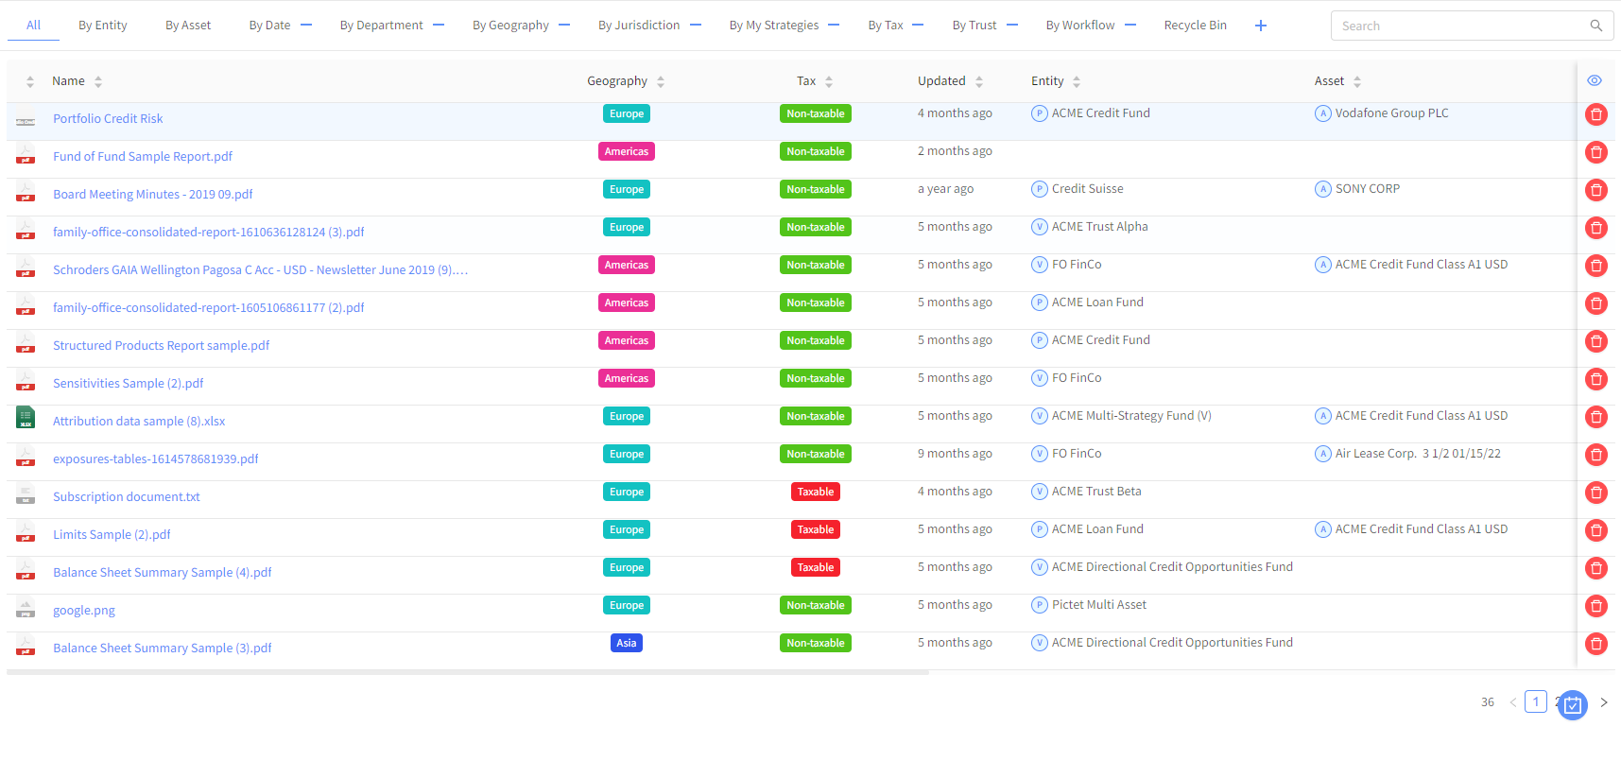Click the blue Asia geography tag
Viewport: 1621px width, 761px height.
[x=626, y=643]
